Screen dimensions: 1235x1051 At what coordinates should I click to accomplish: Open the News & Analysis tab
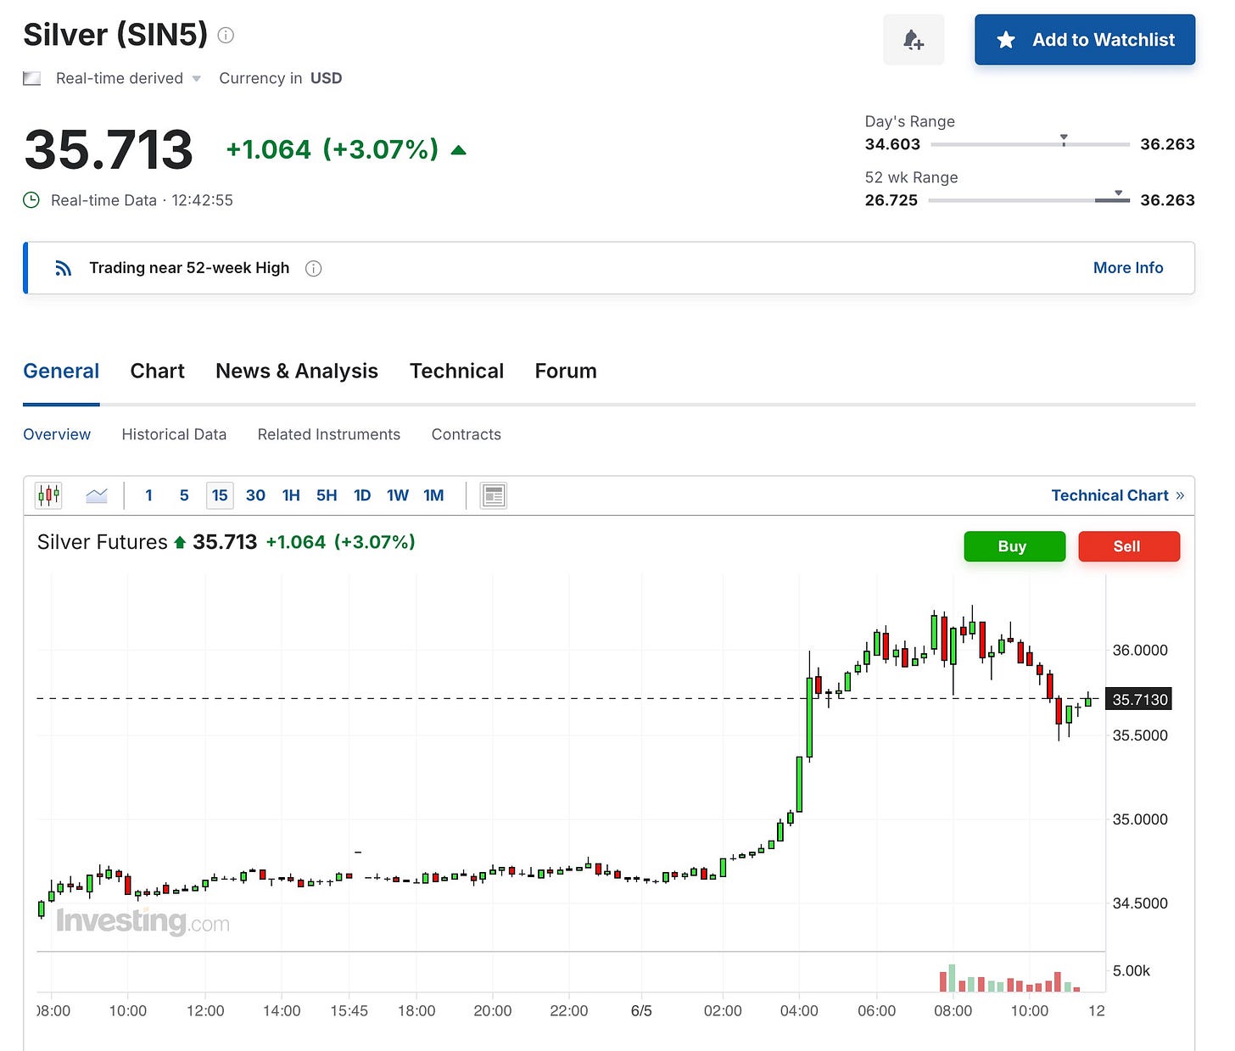(x=297, y=371)
